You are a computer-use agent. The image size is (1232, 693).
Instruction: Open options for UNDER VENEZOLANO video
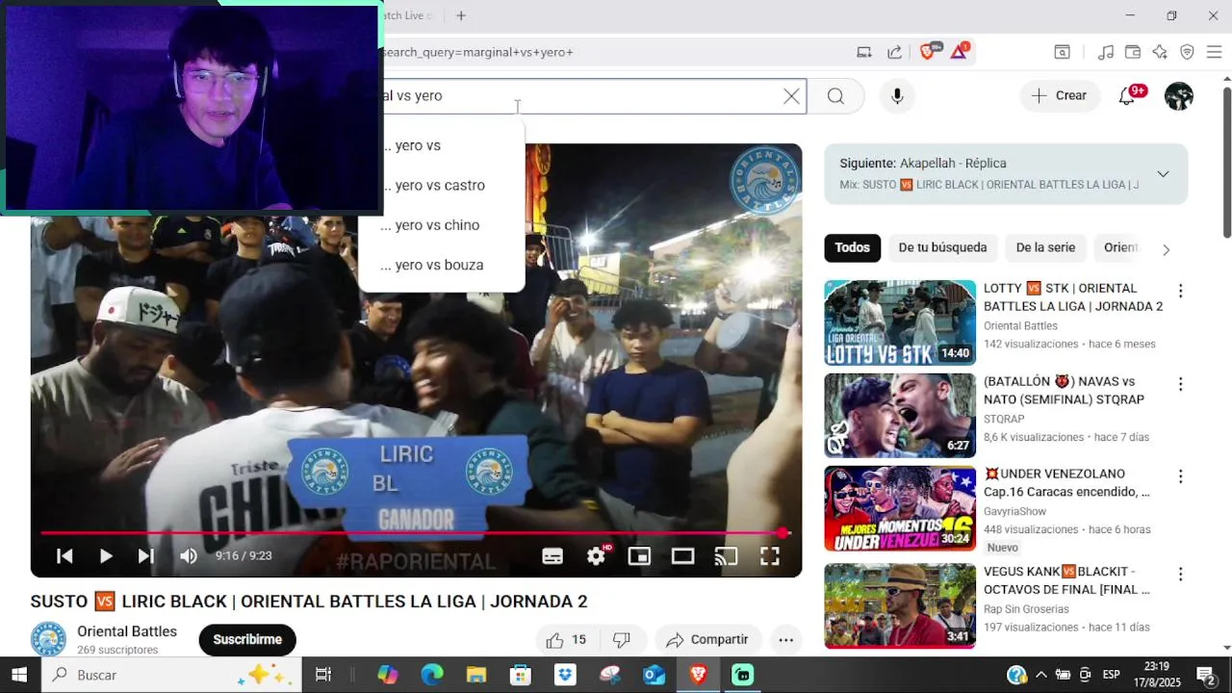1180,476
